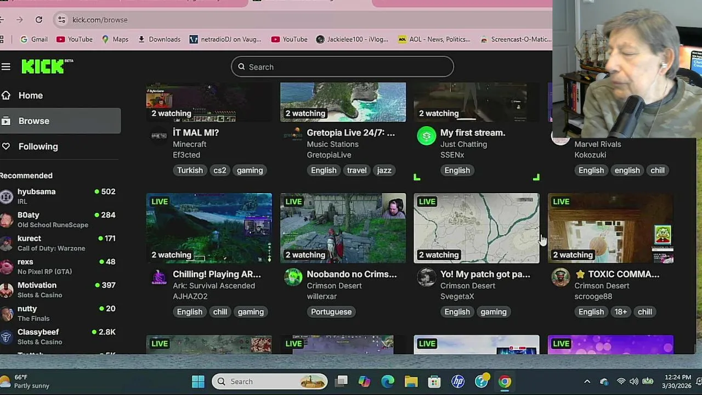The height and width of the screenshot is (395, 702).
Task: Open recommended channel kurect
Action: coord(58,243)
